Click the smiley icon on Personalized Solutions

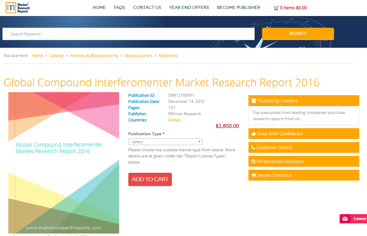click(x=253, y=161)
